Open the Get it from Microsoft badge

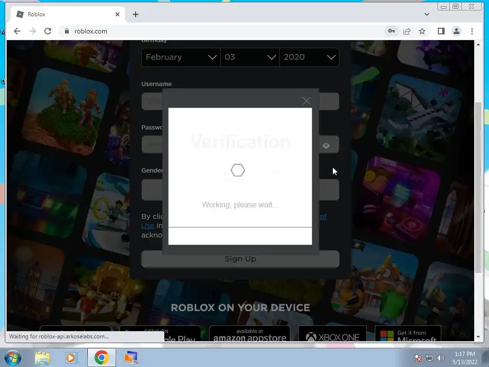pyautogui.click(x=408, y=334)
